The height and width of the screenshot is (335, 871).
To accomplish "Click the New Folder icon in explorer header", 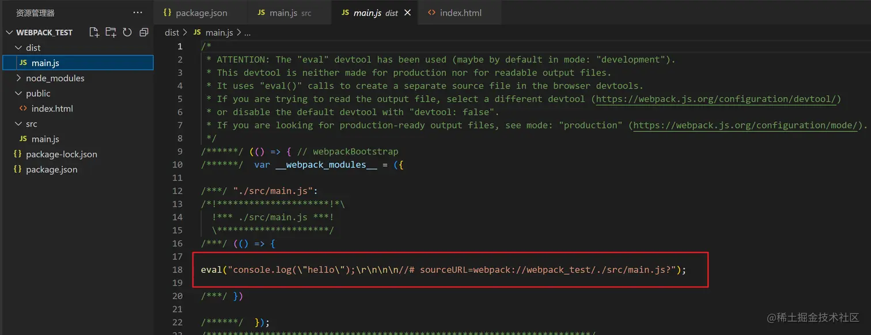I will click(111, 32).
